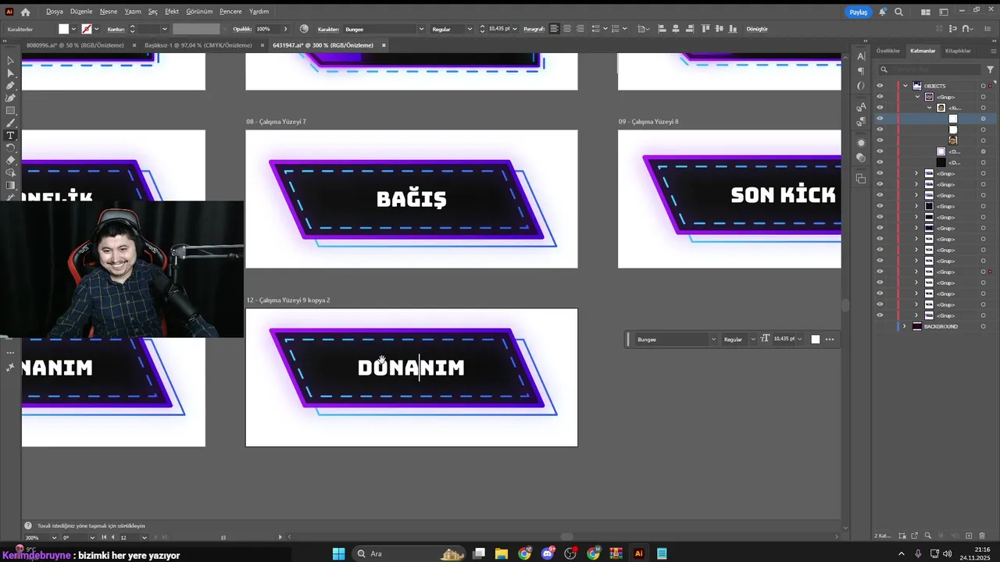Align paragraph text left
Screen dimensions: 1000x562
point(554,29)
